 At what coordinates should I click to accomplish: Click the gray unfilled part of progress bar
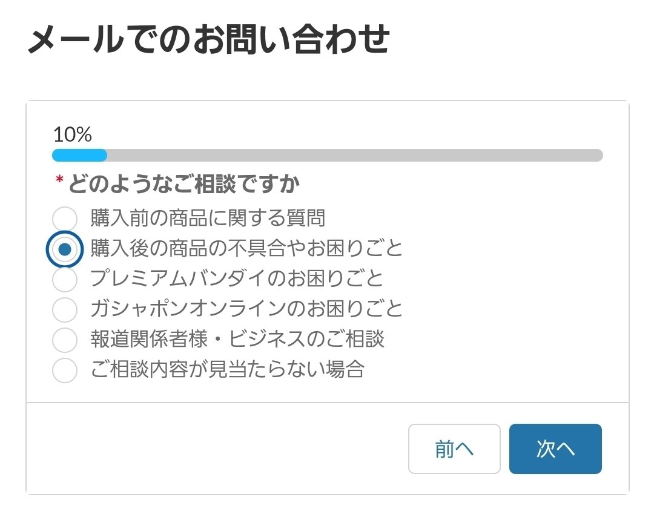point(354,156)
